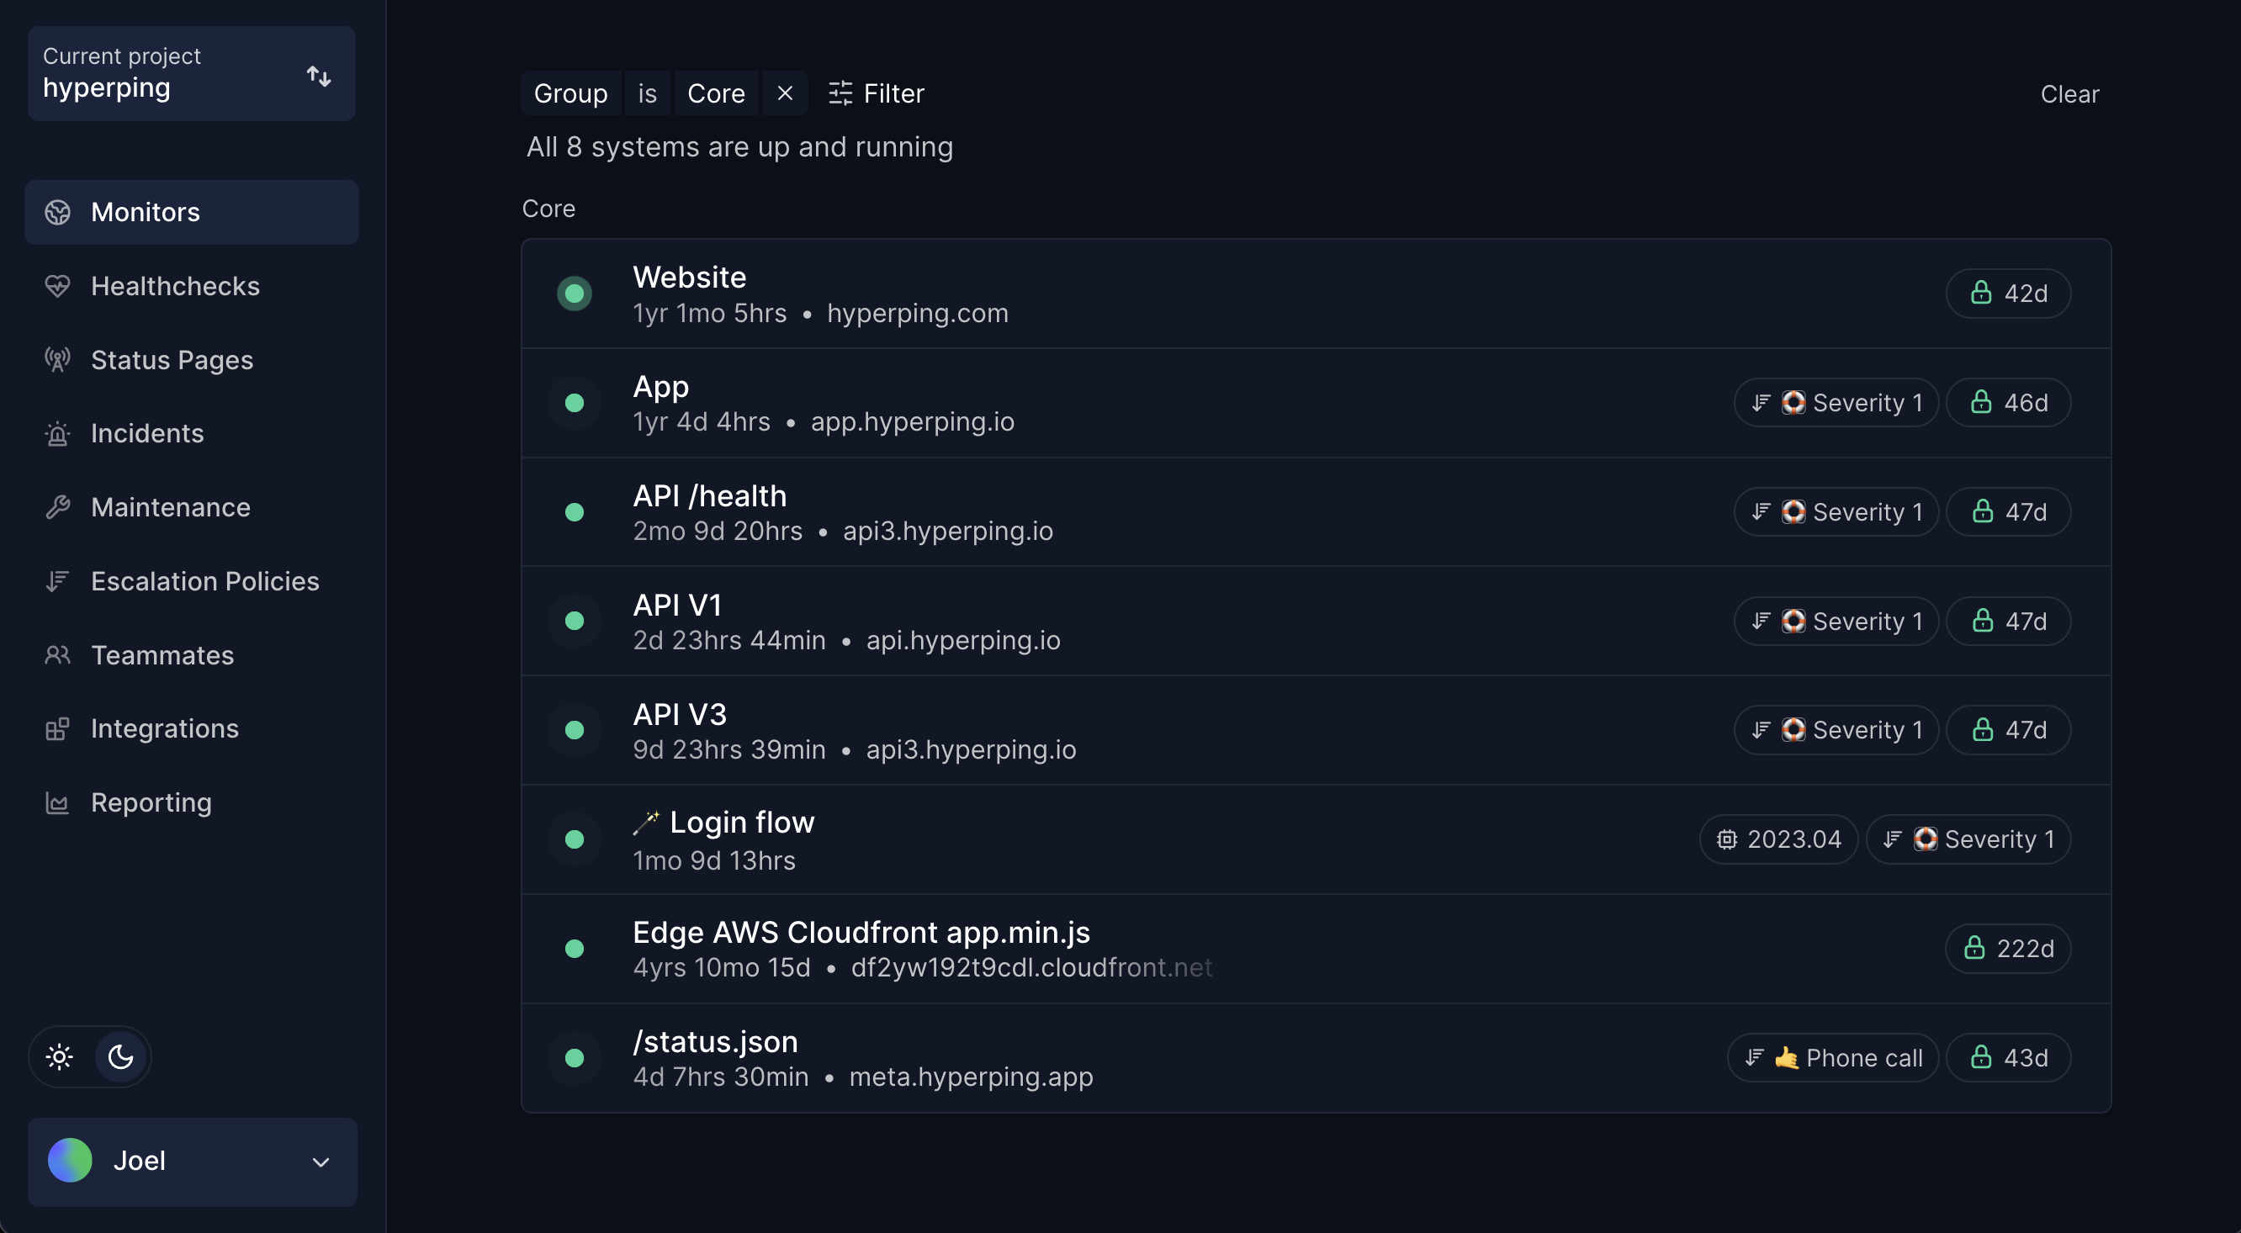Click the Maintenance wrench icon
The width and height of the screenshot is (2241, 1233).
point(57,507)
